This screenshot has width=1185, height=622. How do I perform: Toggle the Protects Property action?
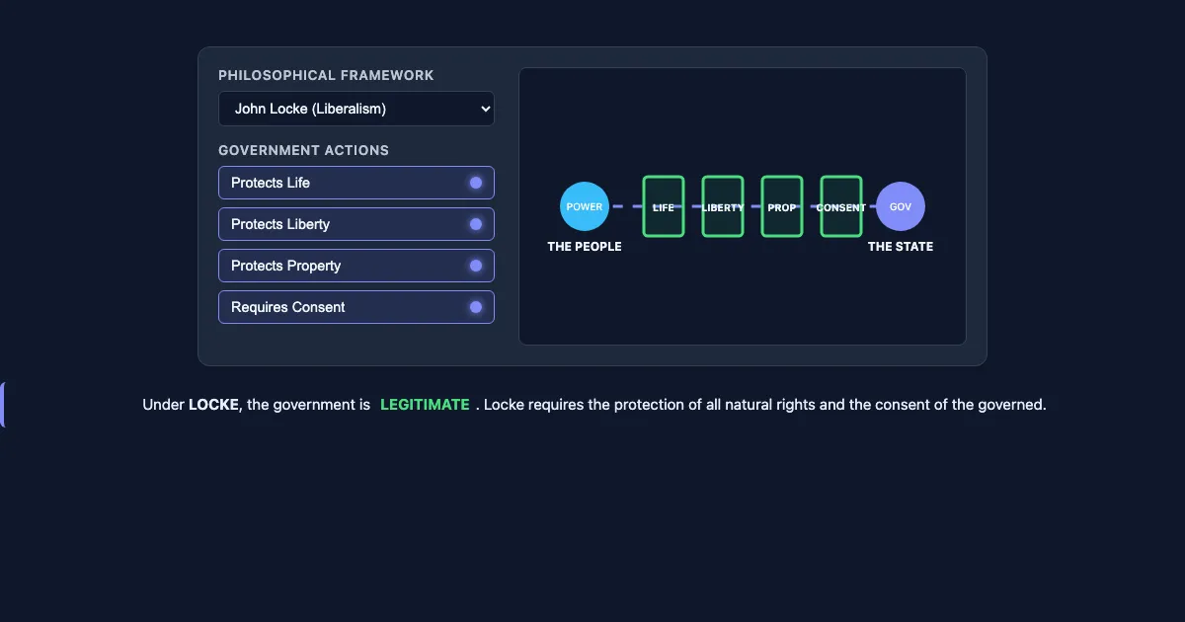356,266
